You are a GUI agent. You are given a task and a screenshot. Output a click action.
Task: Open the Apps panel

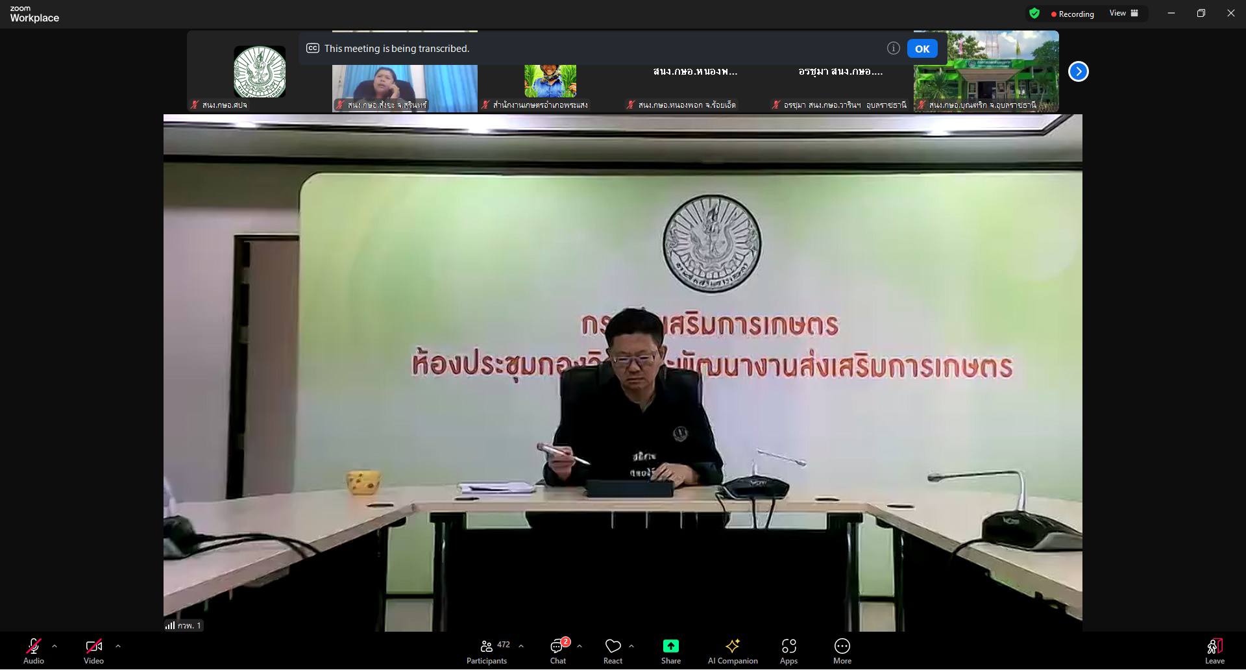(x=788, y=651)
